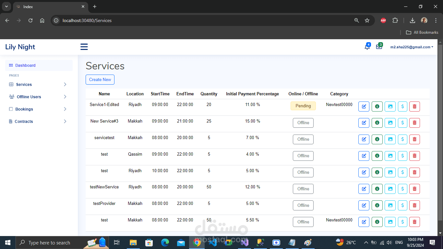Open browser extensions puzzle icon
443x249 pixels.
coord(395,20)
